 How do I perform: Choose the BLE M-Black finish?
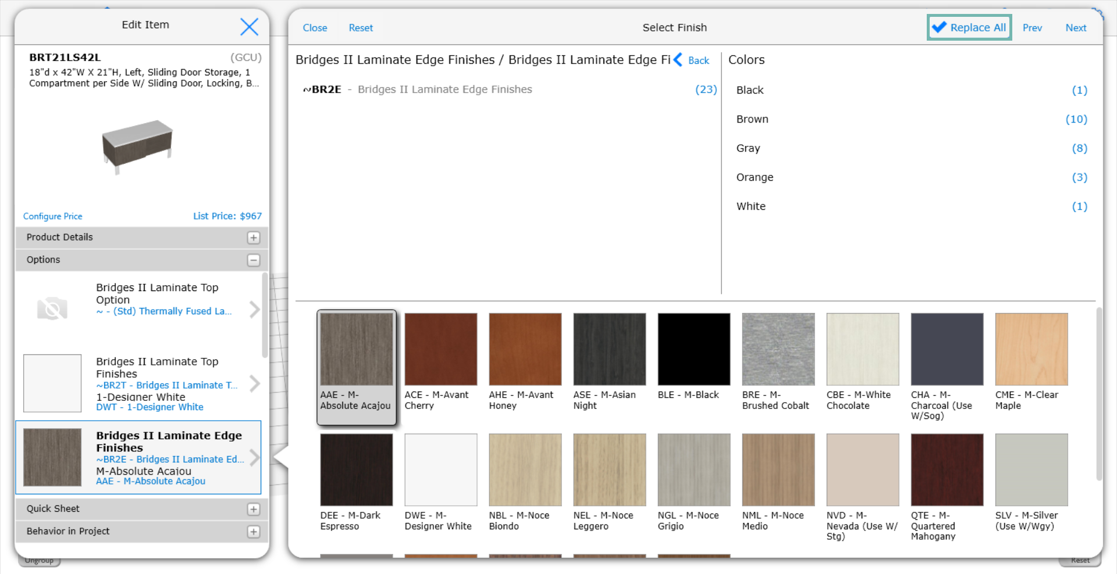694,349
